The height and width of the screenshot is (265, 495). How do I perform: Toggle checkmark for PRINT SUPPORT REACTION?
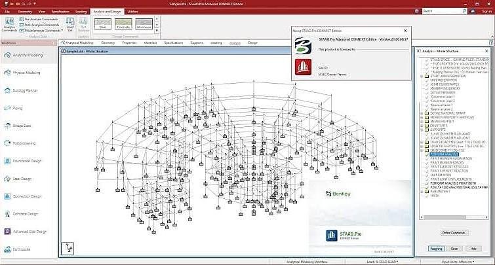pyautogui.click(x=427, y=171)
